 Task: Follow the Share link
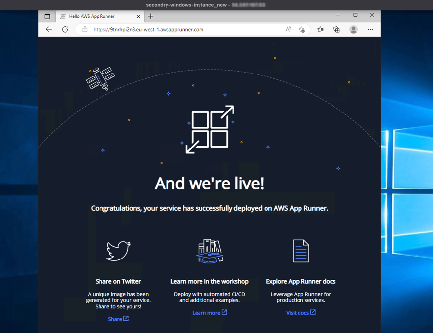tap(118, 319)
